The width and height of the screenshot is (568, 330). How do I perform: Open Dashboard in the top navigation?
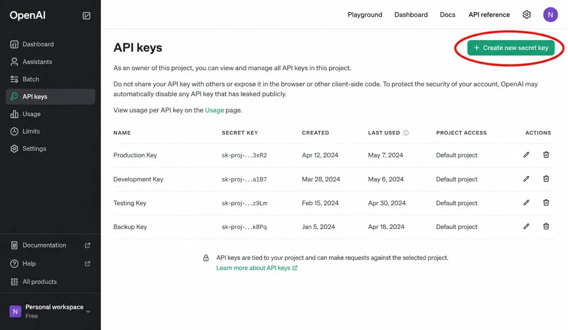click(411, 15)
